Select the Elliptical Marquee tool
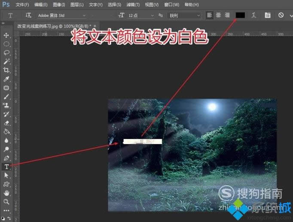This screenshot has height=222, width=293. tap(6, 44)
